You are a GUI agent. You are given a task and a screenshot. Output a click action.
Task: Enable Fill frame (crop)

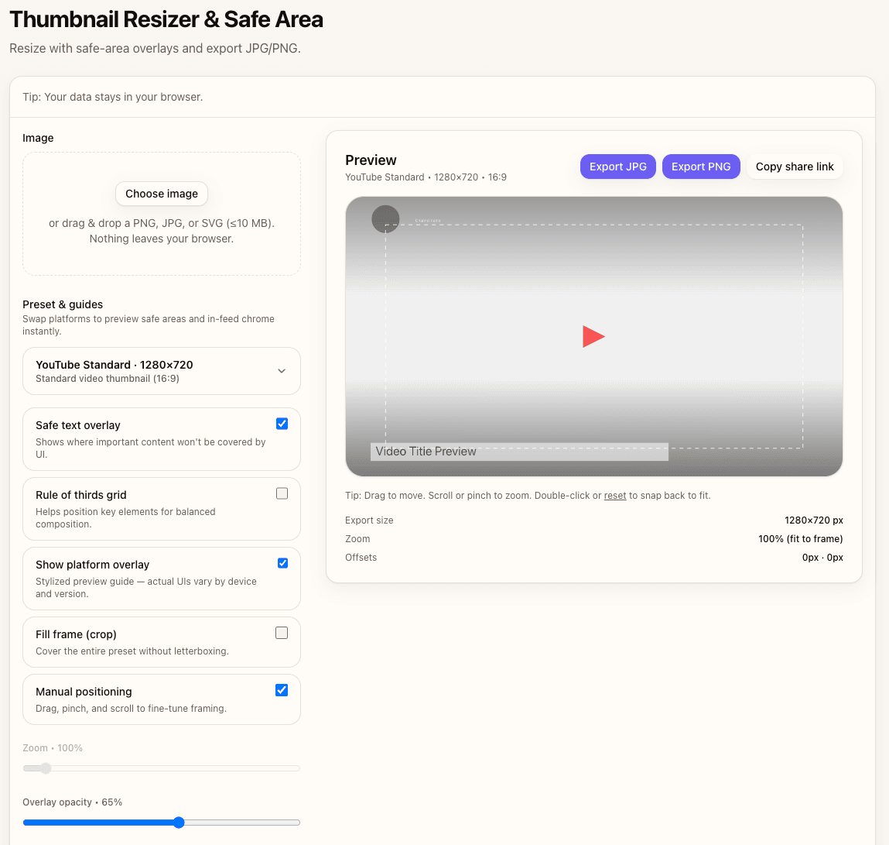tap(282, 633)
